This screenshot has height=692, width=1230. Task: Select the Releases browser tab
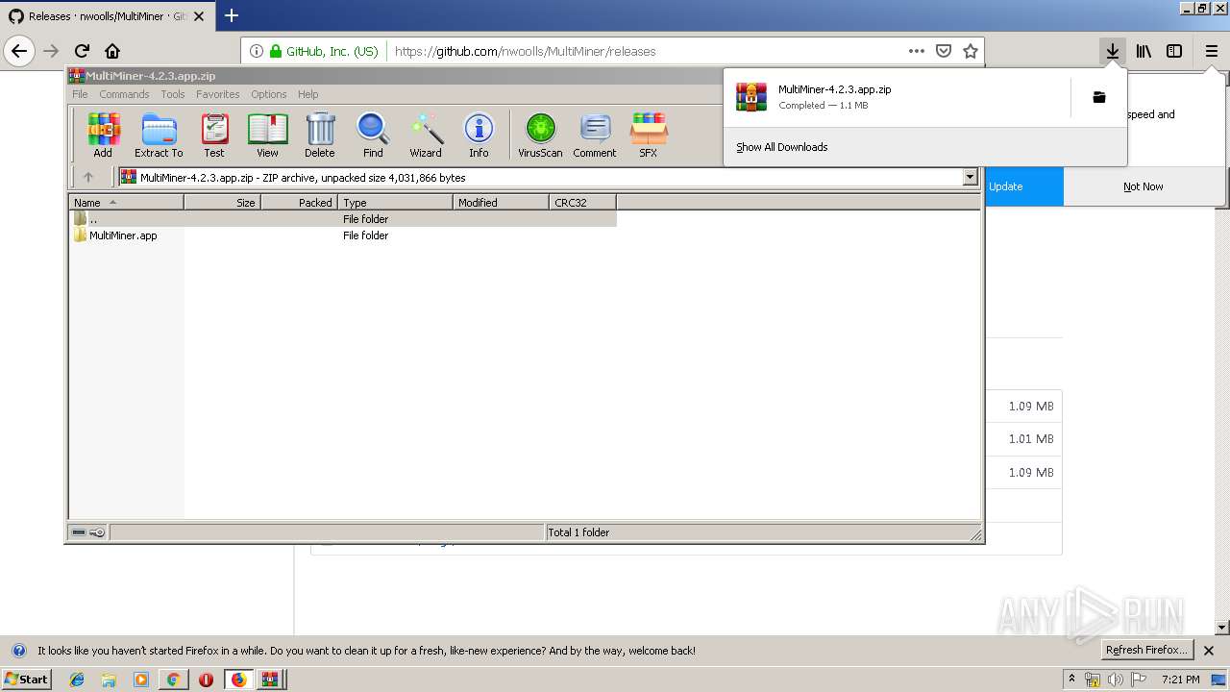108,16
